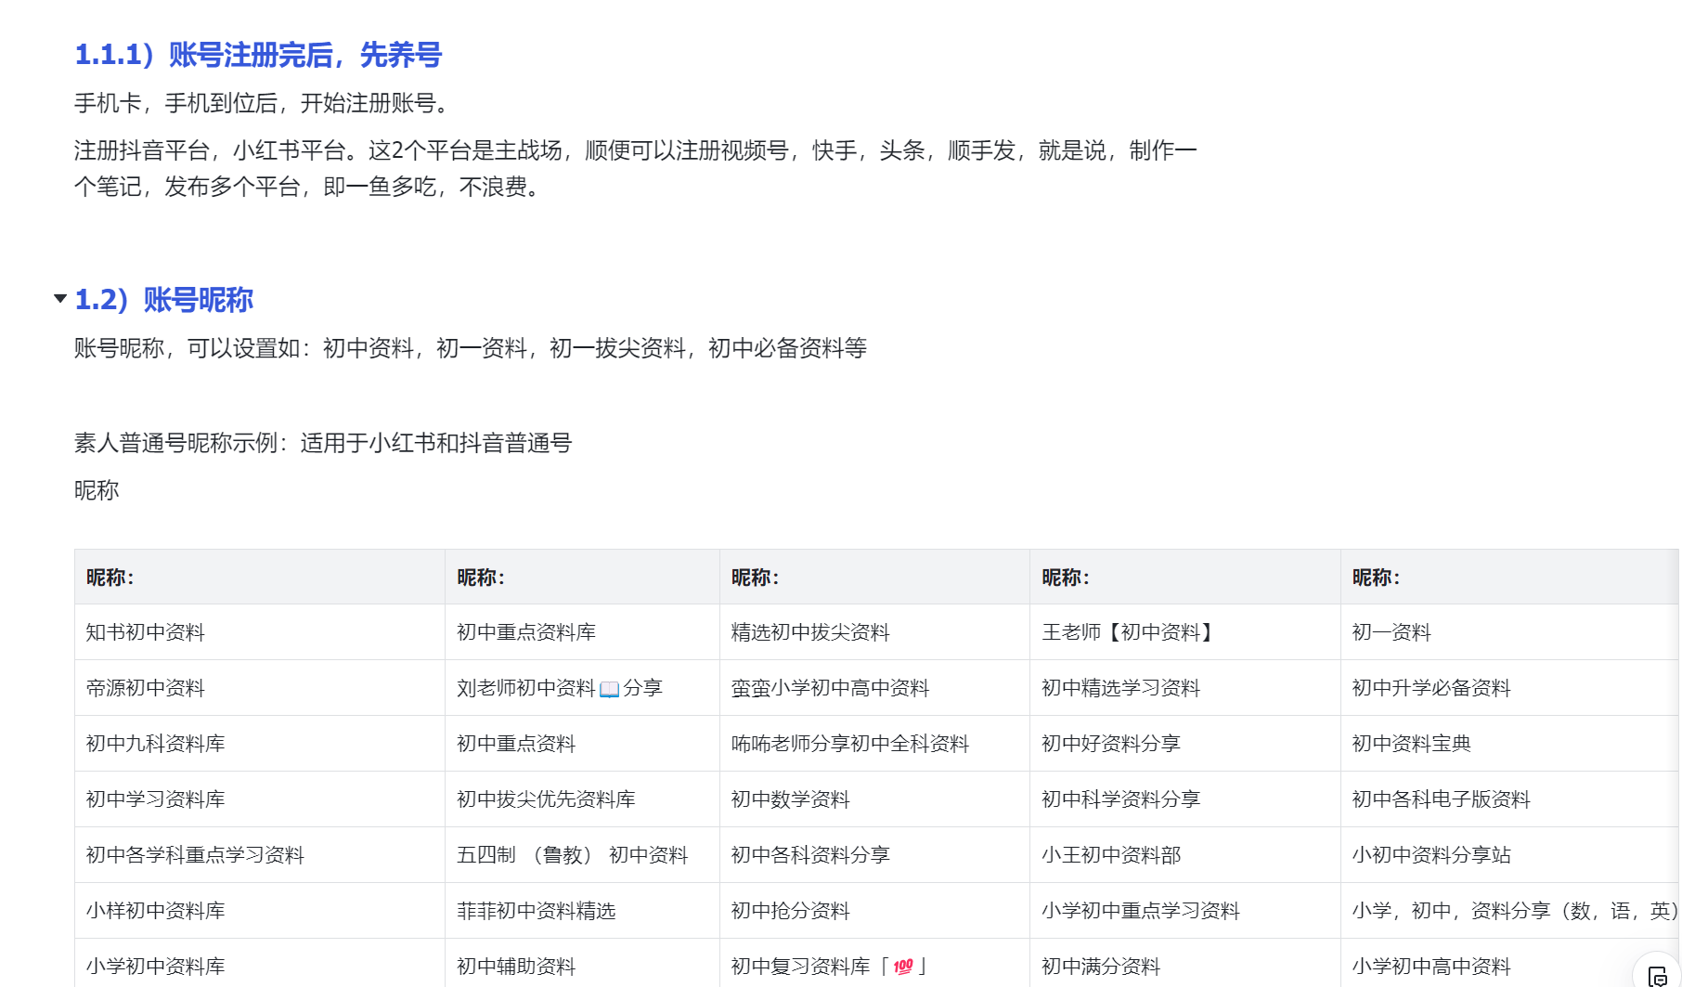
Task: Select cell 初中数学资料
Action: tap(874, 799)
